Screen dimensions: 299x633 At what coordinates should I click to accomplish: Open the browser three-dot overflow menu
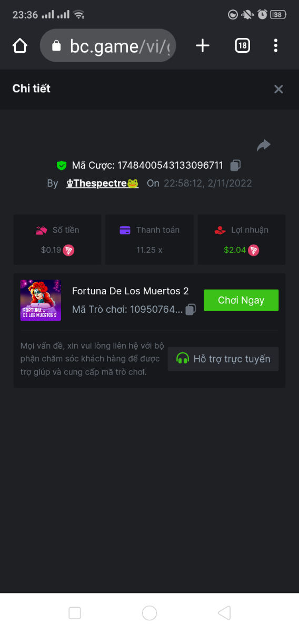tap(276, 46)
